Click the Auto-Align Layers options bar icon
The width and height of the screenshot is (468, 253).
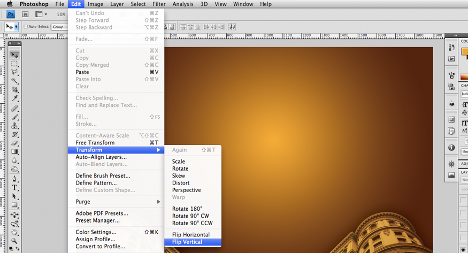pyautogui.click(x=232, y=27)
